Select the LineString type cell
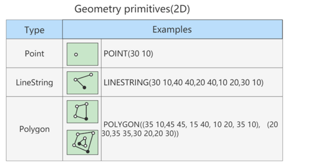Screen dimensions: 316x166 [x=35, y=82]
